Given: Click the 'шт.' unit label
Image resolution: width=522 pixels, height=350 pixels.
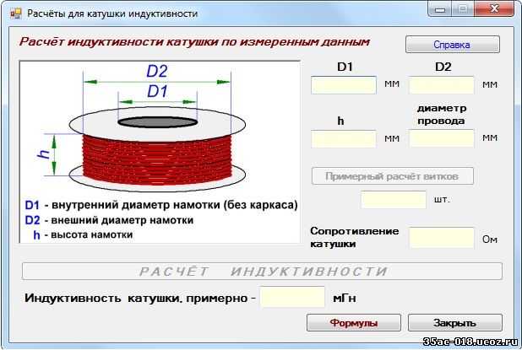Looking at the screenshot, I should [442, 199].
